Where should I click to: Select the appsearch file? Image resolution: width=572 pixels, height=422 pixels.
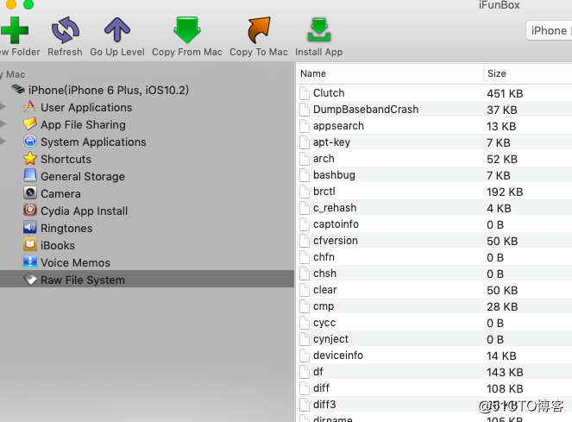pyautogui.click(x=338, y=126)
